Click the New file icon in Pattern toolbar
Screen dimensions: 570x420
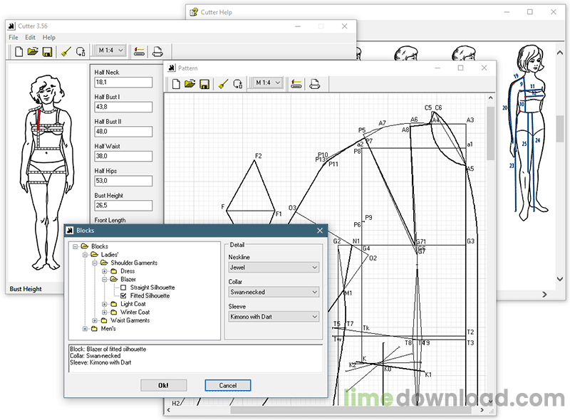tap(176, 84)
